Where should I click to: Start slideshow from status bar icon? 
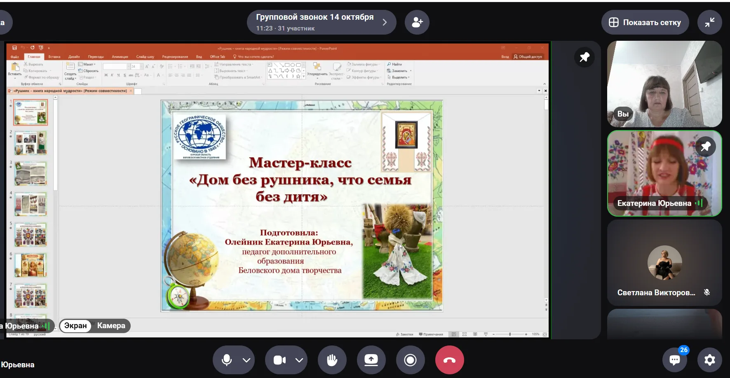[486, 334]
